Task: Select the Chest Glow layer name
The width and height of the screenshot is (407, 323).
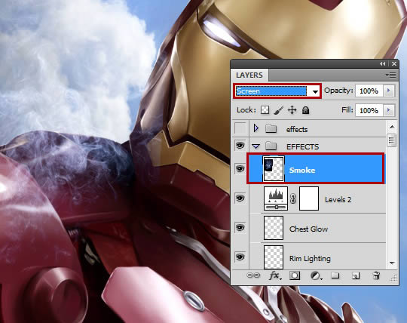Action: 308,229
